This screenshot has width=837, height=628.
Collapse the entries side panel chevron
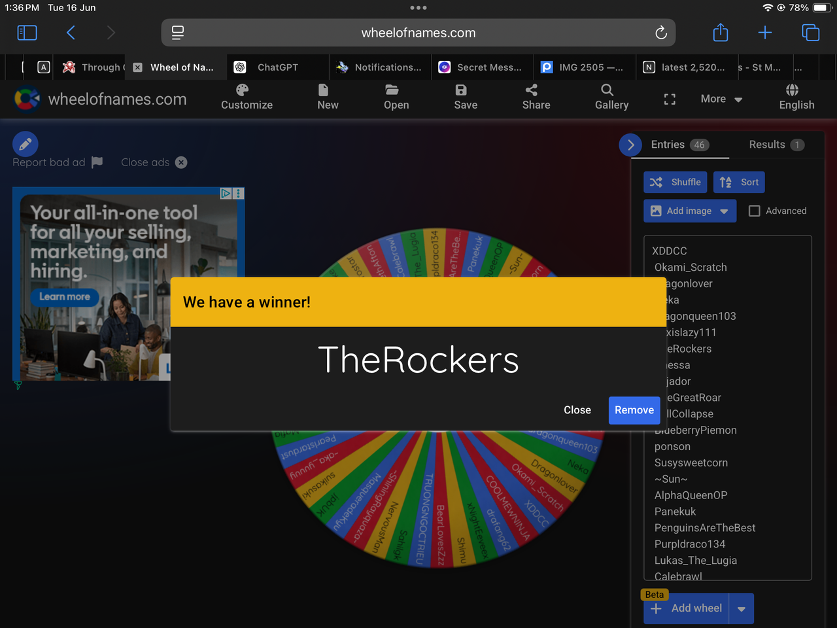click(x=630, y=145)
